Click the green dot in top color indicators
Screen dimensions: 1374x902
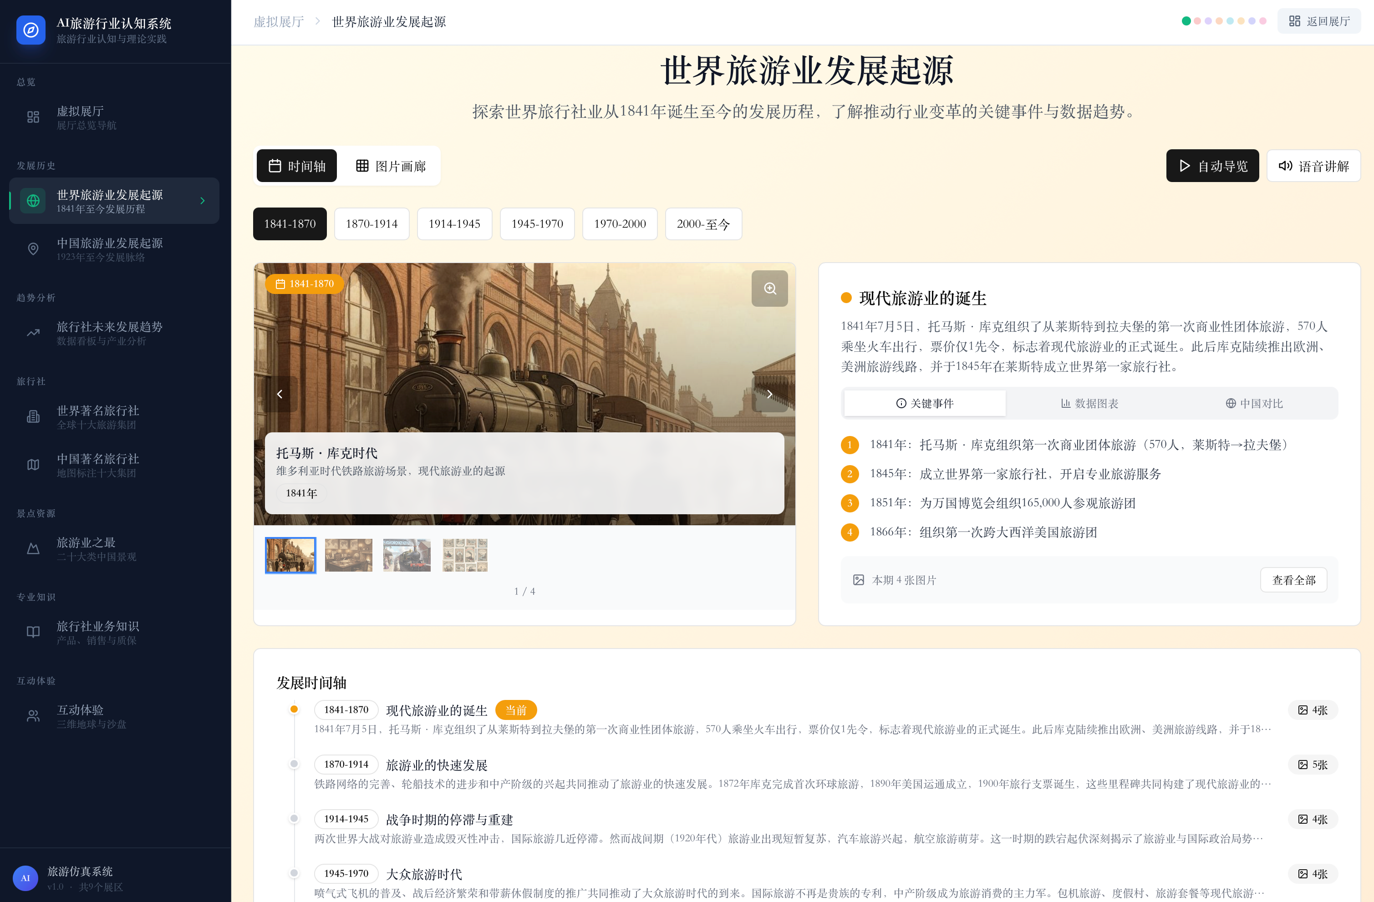tap(1186, 21)
